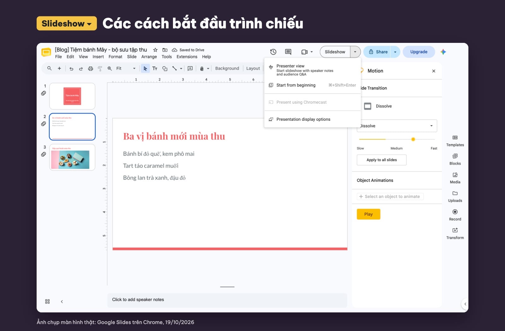Click the paint format icon
The image size is (505, 331).
[x=100, y=68]
